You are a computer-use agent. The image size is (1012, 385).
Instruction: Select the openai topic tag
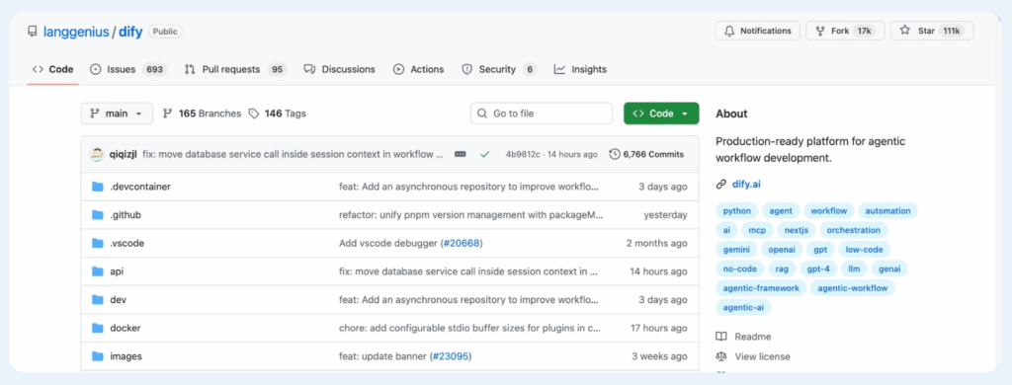point(782,249)
